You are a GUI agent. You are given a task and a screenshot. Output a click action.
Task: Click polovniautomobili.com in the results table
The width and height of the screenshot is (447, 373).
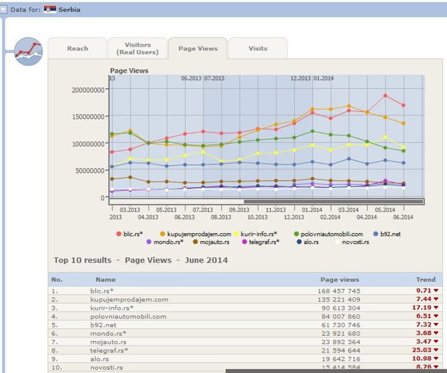(128, 316)
